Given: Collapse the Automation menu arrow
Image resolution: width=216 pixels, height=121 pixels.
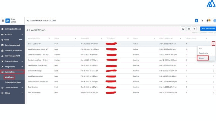Looking at the screenshot, I should click(x=22, y=72).
